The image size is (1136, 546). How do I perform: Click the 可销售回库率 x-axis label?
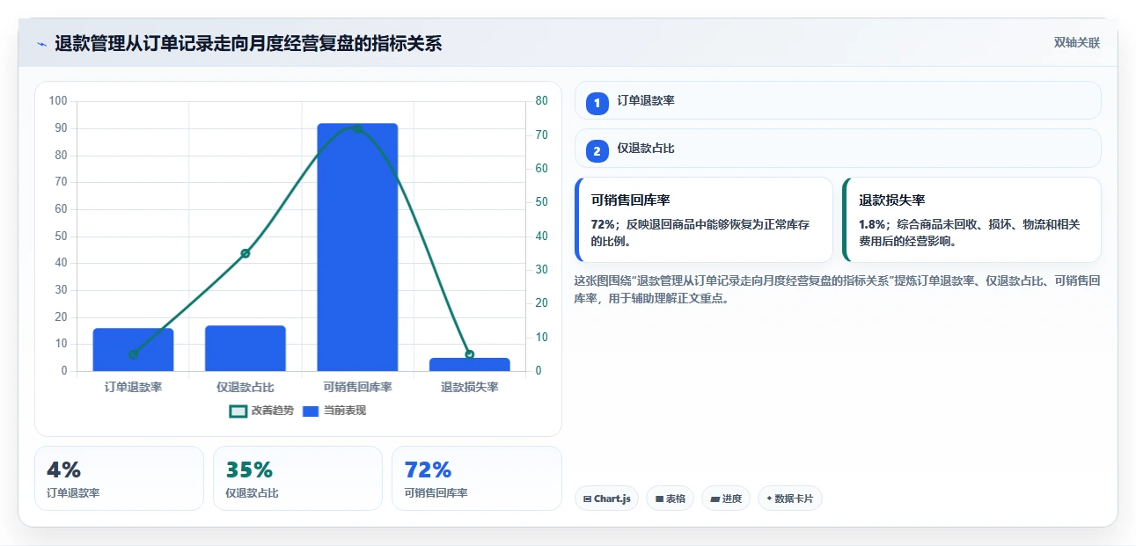click(x=357, y=387)
